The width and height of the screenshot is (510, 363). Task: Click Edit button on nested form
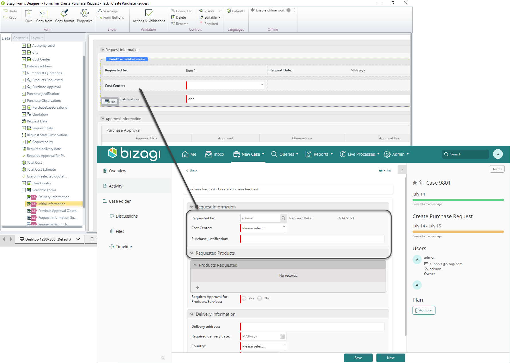[x=110, y=102]
